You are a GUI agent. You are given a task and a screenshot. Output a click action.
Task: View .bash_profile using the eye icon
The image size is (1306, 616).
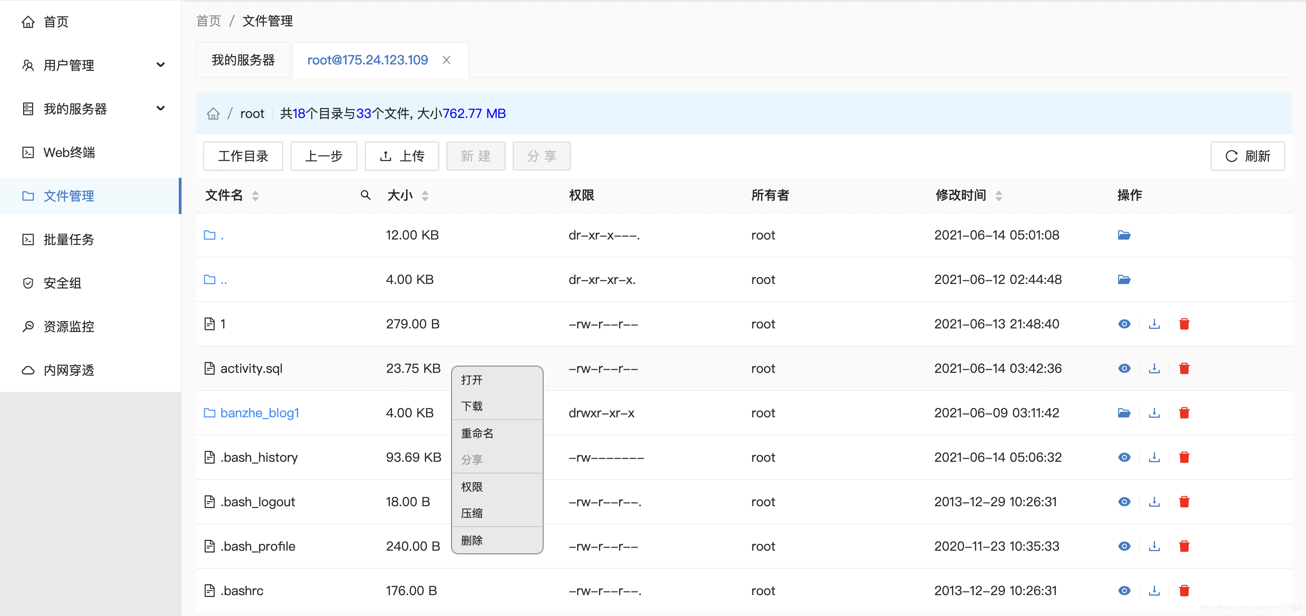[1124, 546]
